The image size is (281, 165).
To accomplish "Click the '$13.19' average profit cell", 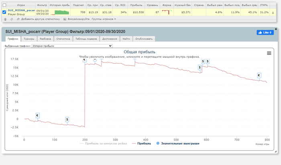I will [x=93, y=12].
